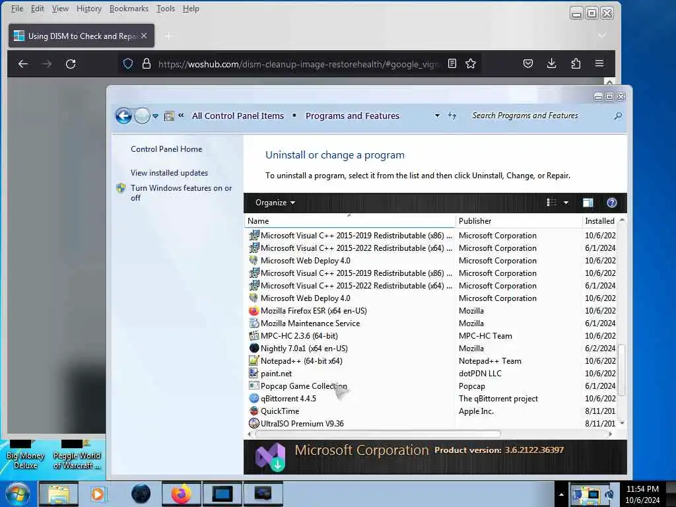Select MPC-HC 2.3.6 (64-bit) entry

pyautogui.click(x=299, y=336)
